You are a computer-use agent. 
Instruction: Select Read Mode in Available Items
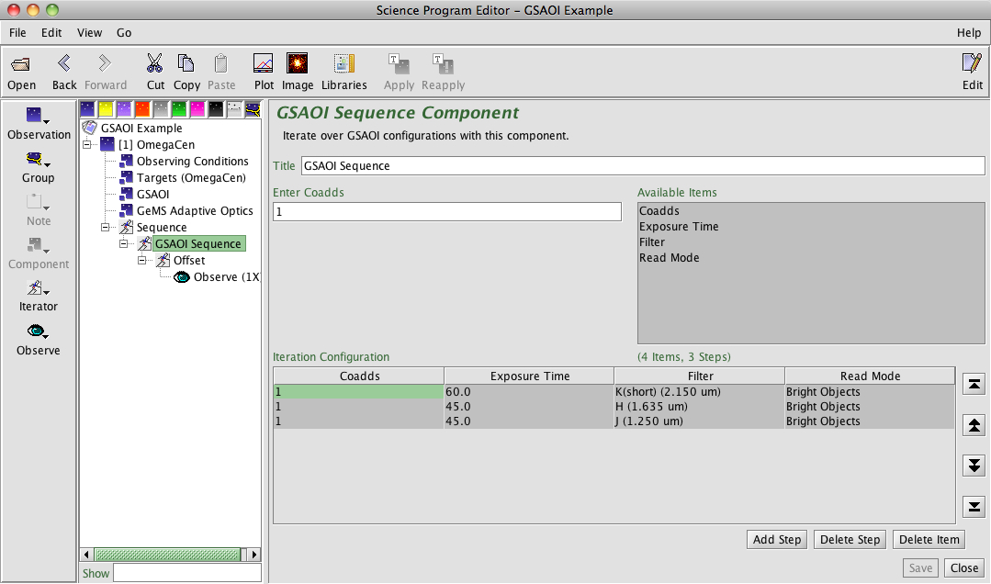[669, 258]
